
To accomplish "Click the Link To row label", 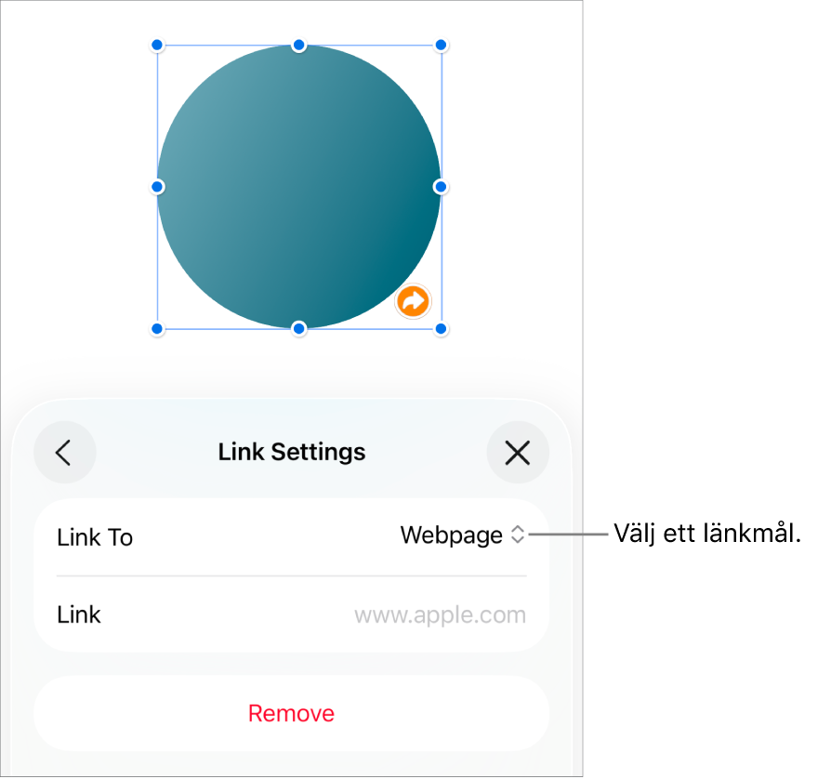I will point(95,537).
